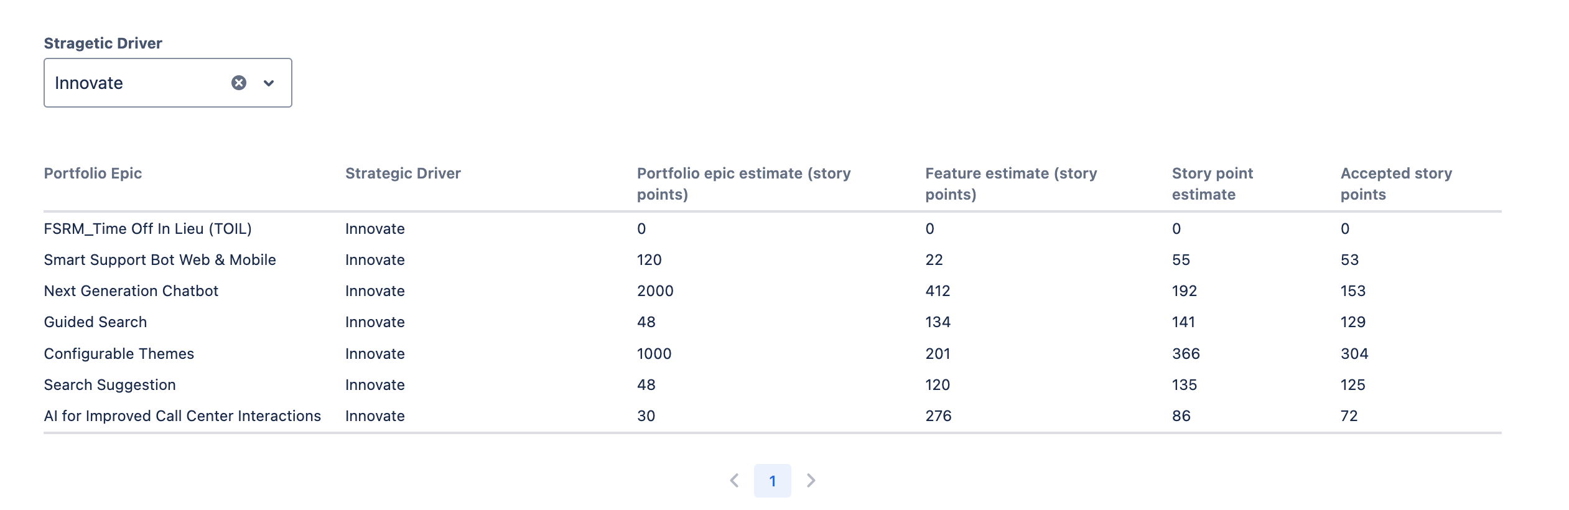Sort by Portfolio Epic column header
The height and width of the screenshot is (510, 1569).
tap(93, 173)
